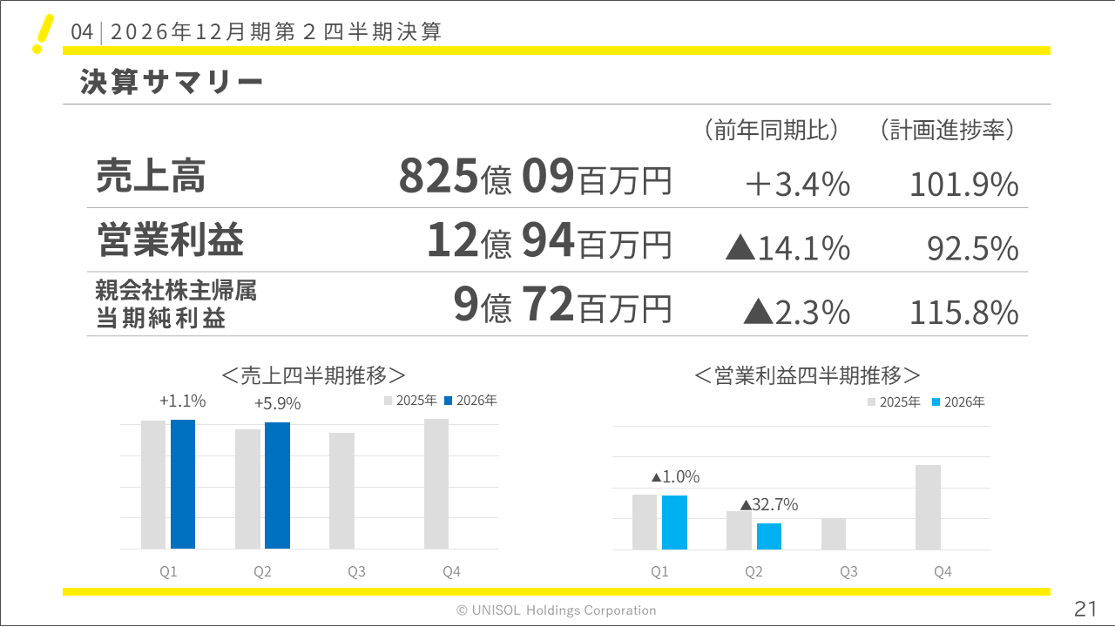Image resolution: width=1115 pixels, height=627 pixels.
Task: Click the light-blue 2026年 legend swatch in profit chart
Action: pos(936,402)
